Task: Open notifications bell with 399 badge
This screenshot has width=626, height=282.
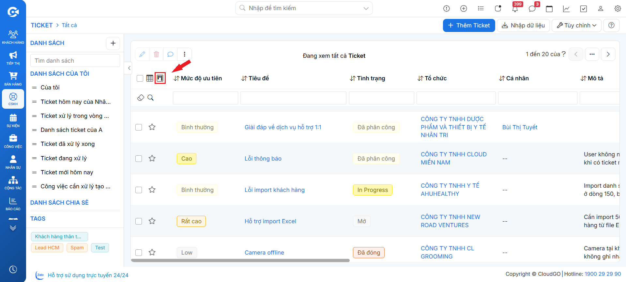Action: [515, 8]
